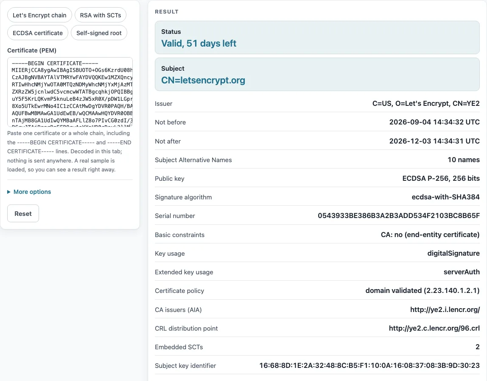Click the Certificate (PEM) field label
Image resolution: width=487 pixels, height=381 pixels.
[x=32, y=50]
